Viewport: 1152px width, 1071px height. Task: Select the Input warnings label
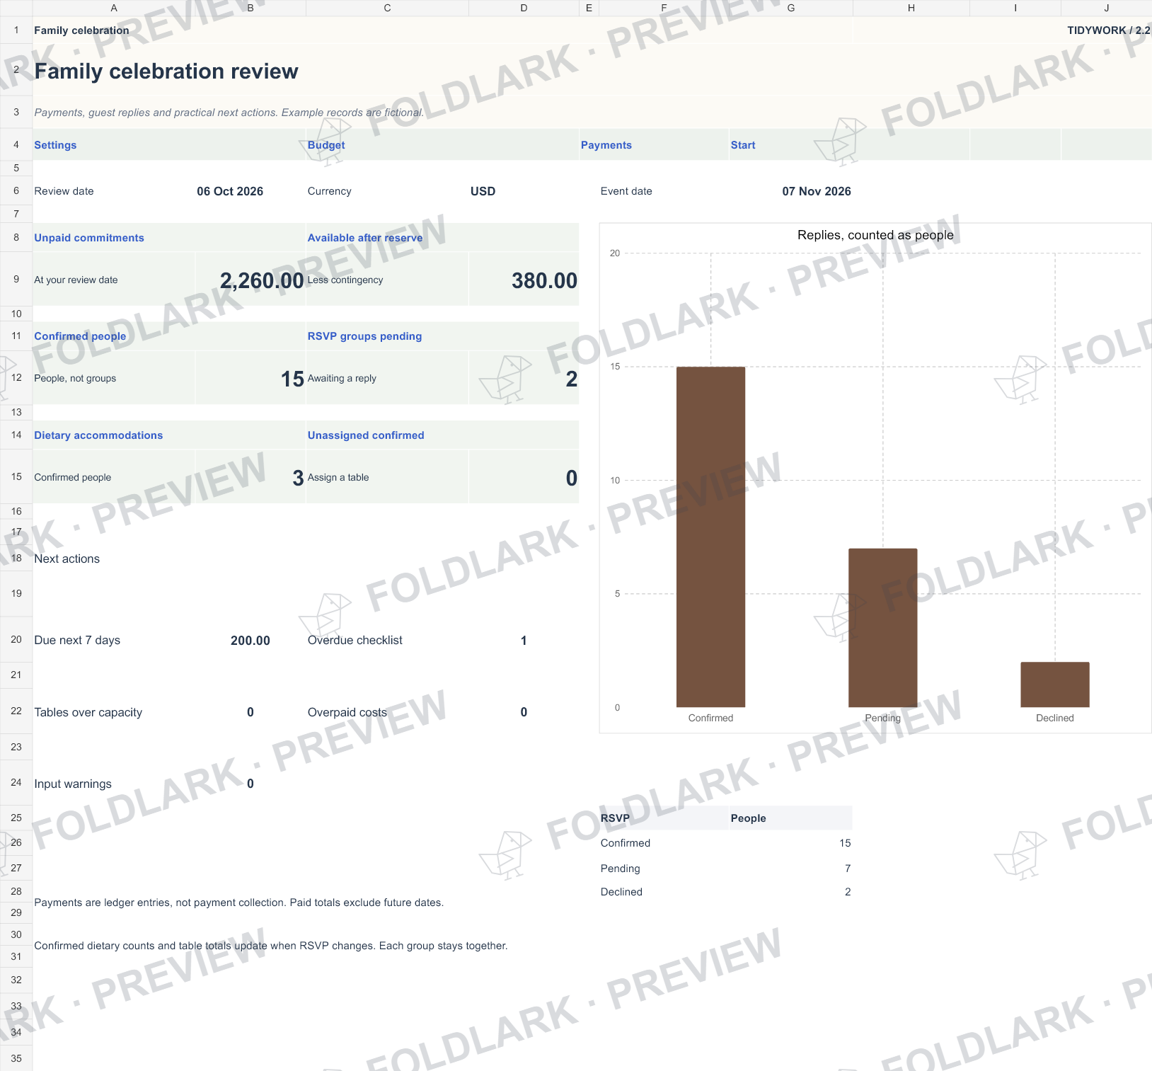(73, 784)
